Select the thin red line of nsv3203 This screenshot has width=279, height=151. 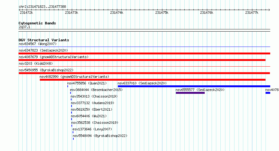click(x=144, y=67)
